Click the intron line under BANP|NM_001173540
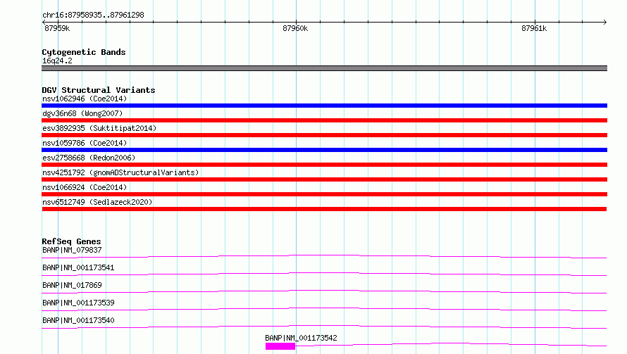Viewport: 627px width, 354px height. click(324, 327)
